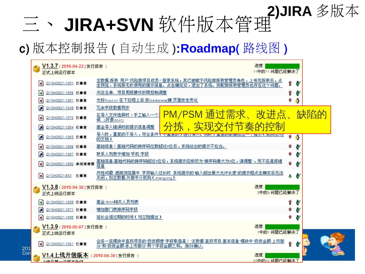The height and width of the screenshot is (274, 365).
Task: Open 发行报告 for the 2010-04-22 release
Action: [95, 66]
